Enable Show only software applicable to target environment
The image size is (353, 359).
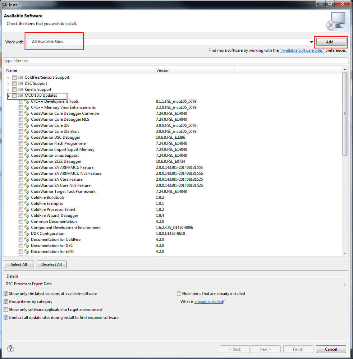pyautogui.click(x=6, y=309)
